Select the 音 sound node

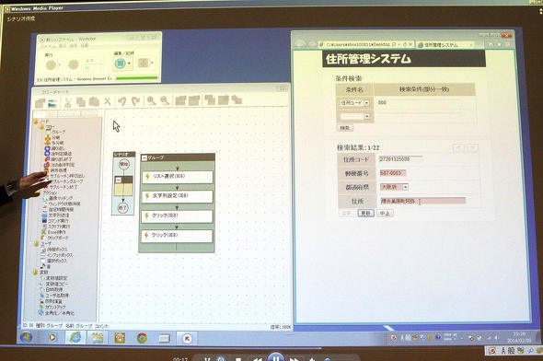[x=45, y=266]
